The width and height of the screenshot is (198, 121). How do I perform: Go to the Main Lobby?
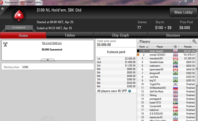pyautogui.click(x=184, y=12)
